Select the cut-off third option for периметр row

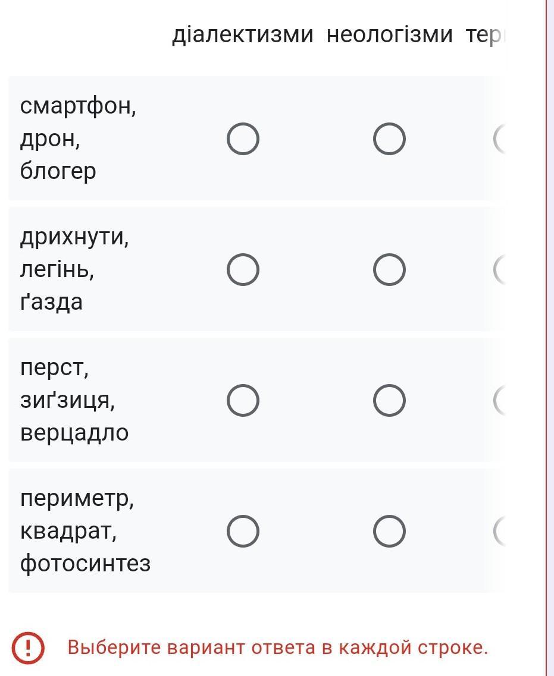click(x=500, y=531)
